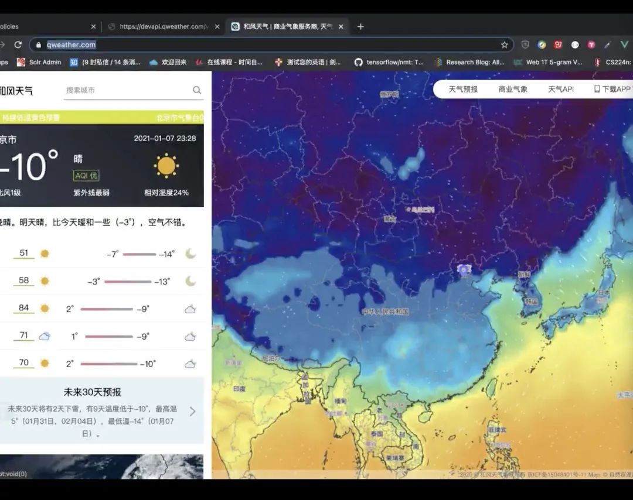Viewport: 633px width, 500px height.
Task: Click the night cloud icon in the 2° to -10° row
Action: (x=190, y=364)
